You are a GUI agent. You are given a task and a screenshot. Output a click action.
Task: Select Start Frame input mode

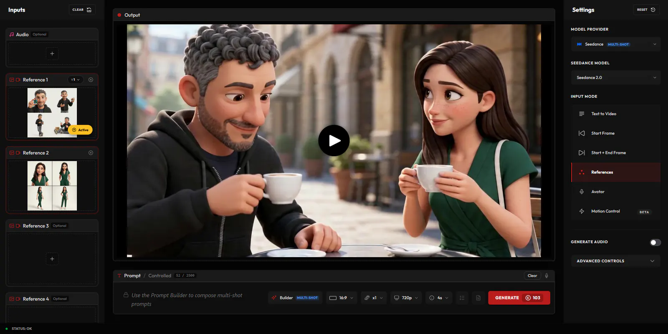[x=616, y=133]
